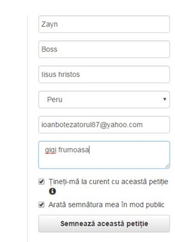Click the underlined misspelled word gigi
This screenshot has height=242, width=175.
point(51,150)
